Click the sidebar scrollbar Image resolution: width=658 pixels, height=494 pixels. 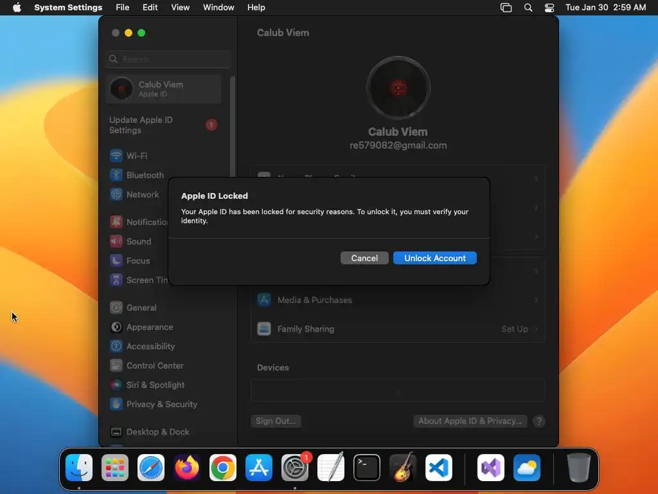coord(232,126)
